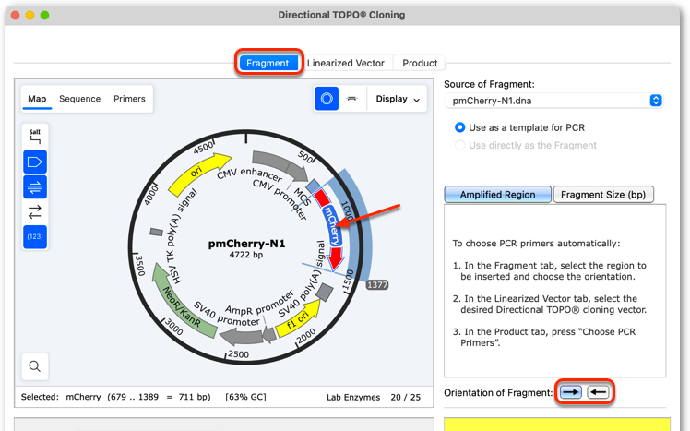This screenshot has height=431, width=690.
Task: Click the AmpR promoter label on the map
Action: point(257,305)
